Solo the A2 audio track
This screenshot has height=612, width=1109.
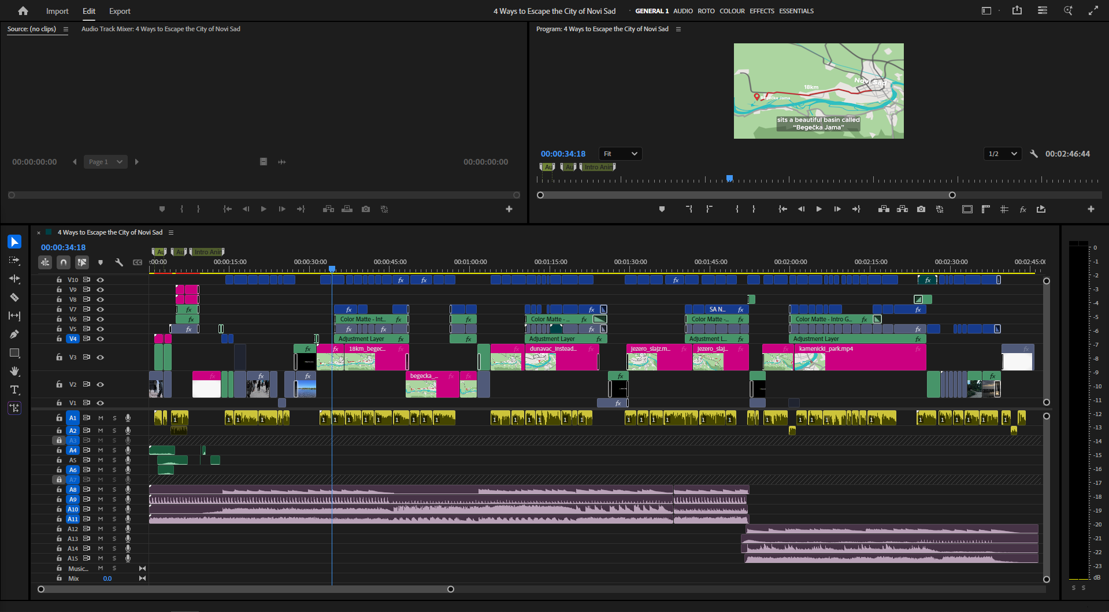coord(114,431)
